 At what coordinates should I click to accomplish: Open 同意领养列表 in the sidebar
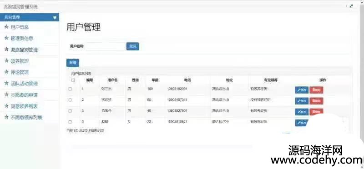click(x=24, y=106)
